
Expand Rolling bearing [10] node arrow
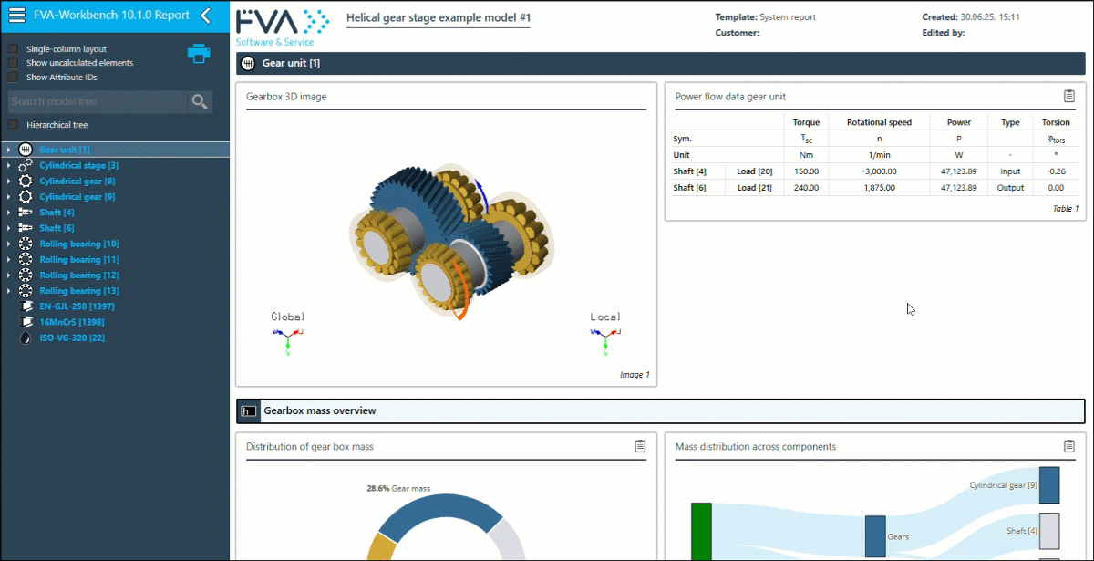click(x=8, y=244)
